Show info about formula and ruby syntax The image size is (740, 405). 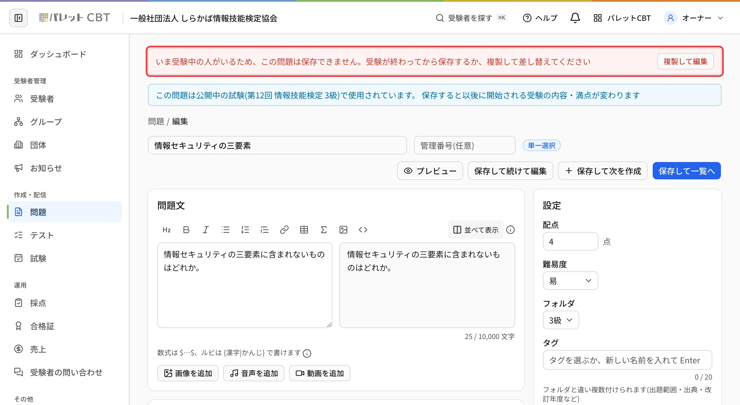(307, 353)
